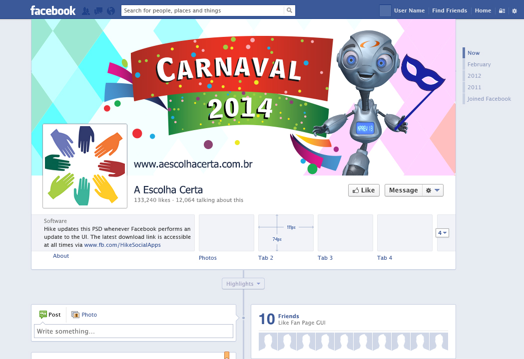The image size is (524, 359).
Task: Go to Home
Action: click(483, 10)
